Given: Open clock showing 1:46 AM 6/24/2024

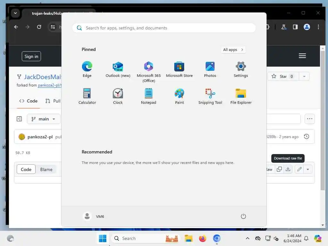Looking at the screenshot, I should click(292, 238).
